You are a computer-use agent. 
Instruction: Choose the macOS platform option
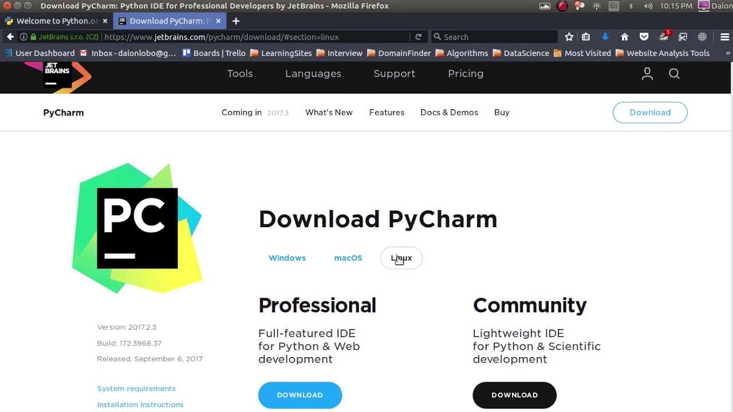(348, 258)
